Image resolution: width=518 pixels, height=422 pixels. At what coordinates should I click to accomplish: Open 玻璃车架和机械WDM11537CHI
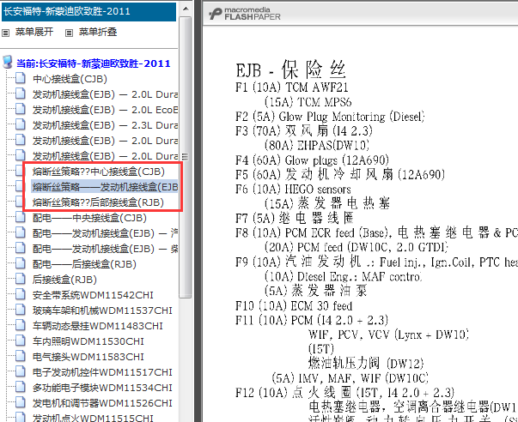(x=102, y=310)
